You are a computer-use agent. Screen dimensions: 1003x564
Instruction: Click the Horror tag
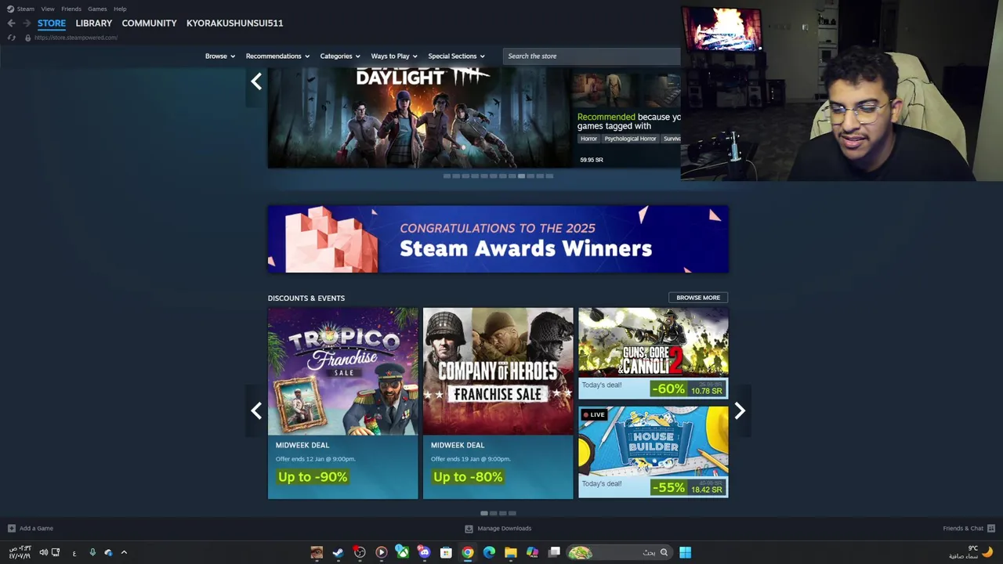point(588,139)
